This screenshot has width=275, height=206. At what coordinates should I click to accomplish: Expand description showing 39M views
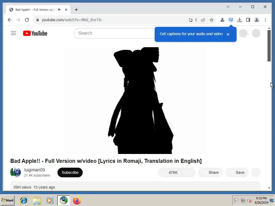135,186
